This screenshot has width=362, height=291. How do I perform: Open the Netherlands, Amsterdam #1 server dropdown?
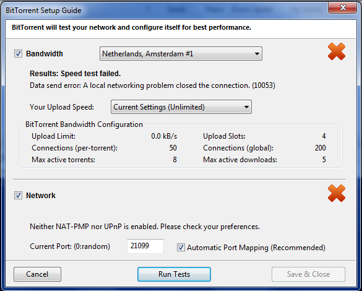point(181,54)
